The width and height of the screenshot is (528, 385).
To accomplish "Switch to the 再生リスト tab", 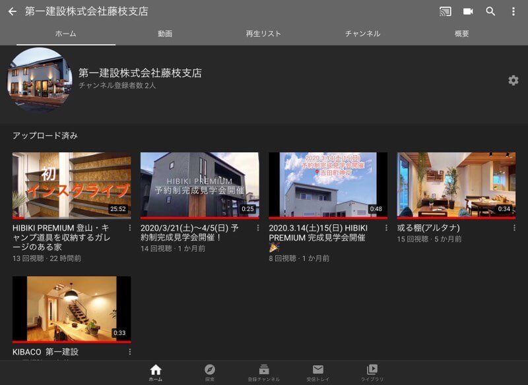I will [x=263, y=34].
